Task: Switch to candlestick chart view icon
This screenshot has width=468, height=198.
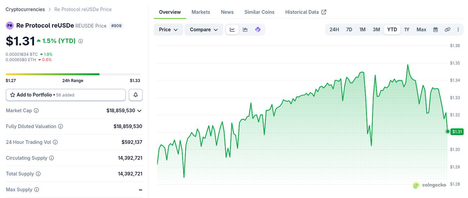Action: (x=245, y=30)
